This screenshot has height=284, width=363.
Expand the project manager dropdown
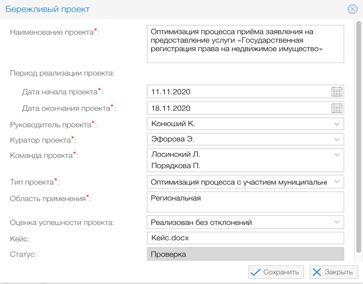pyautogui.click(x=337, y=124)
